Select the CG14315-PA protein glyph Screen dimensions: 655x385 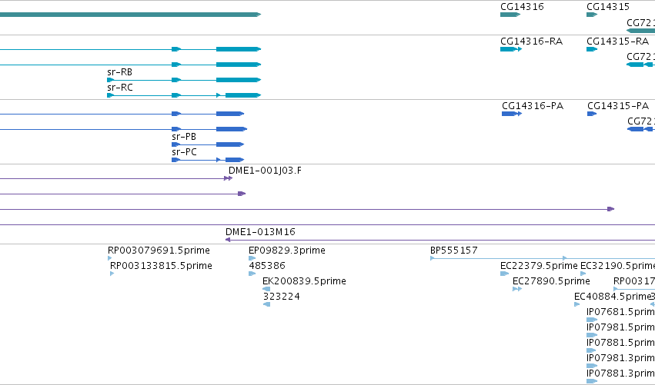592,114
